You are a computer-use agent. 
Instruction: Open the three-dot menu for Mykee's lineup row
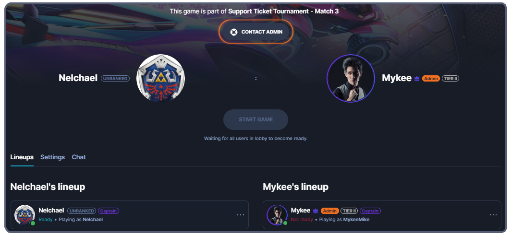(x=493, y=215)
